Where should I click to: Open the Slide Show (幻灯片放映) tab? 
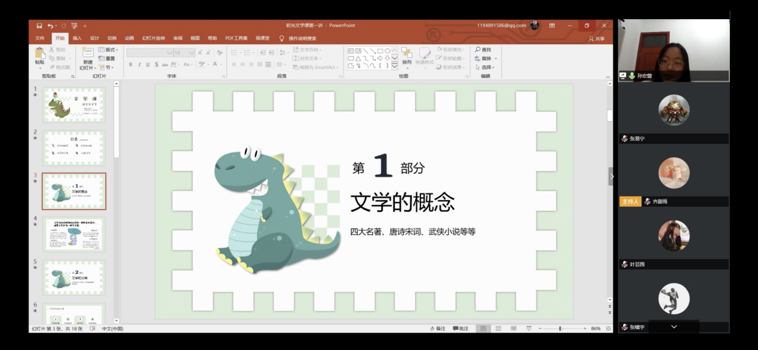153,38
